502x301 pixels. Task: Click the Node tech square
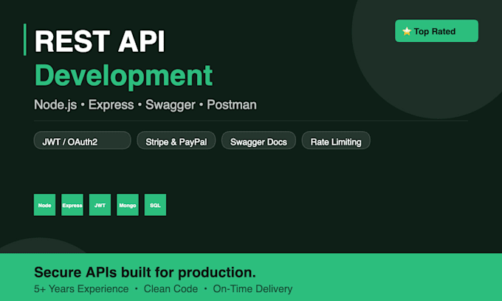click(44, 205)
